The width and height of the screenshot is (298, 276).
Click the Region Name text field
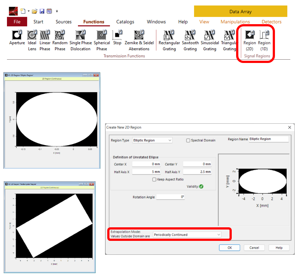click(x=268, y=139)
